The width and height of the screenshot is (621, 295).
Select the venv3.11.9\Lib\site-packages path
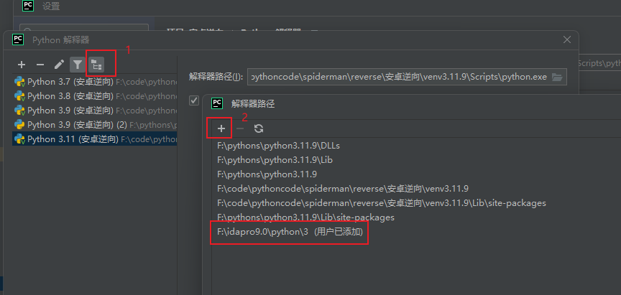tap(381, 203)
